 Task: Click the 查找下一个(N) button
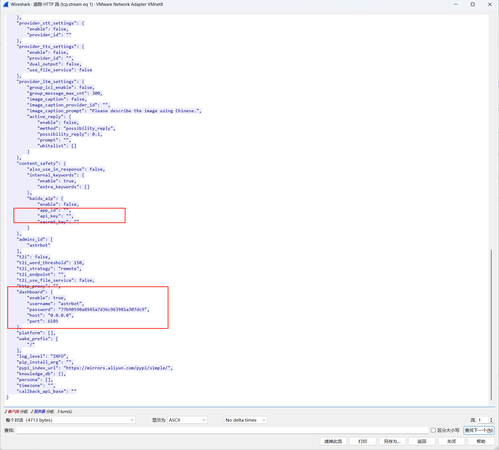[479, 430]
